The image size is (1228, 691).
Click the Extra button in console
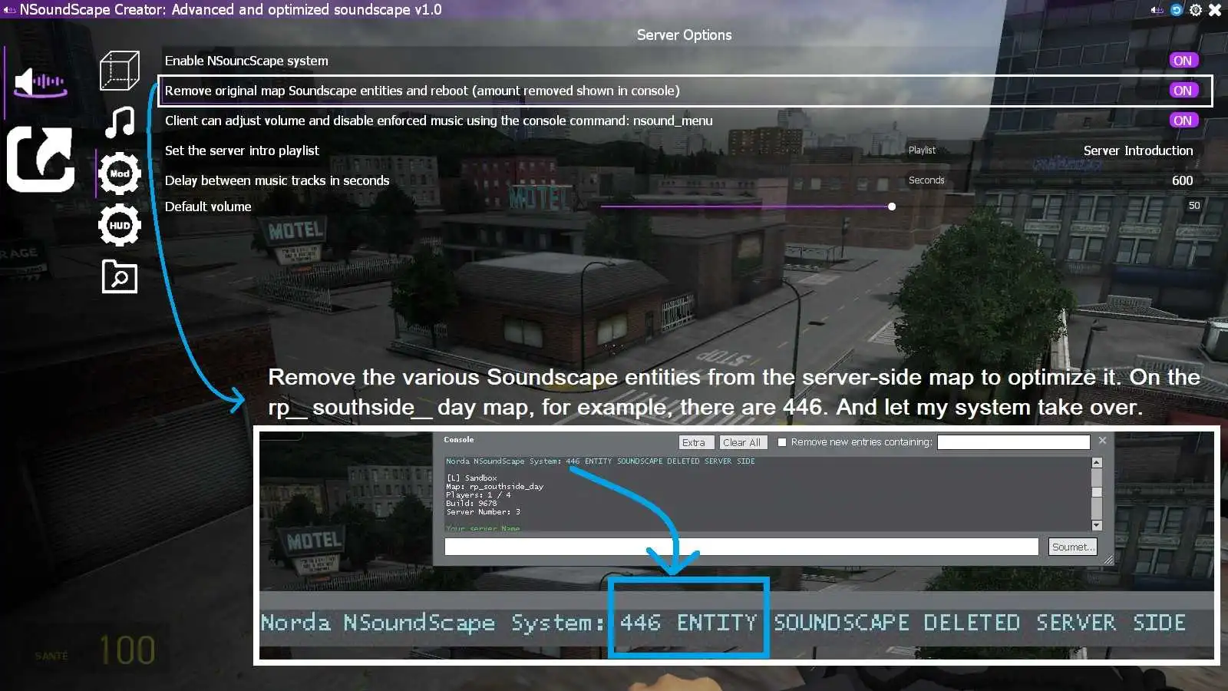click(x=695, y=442)
